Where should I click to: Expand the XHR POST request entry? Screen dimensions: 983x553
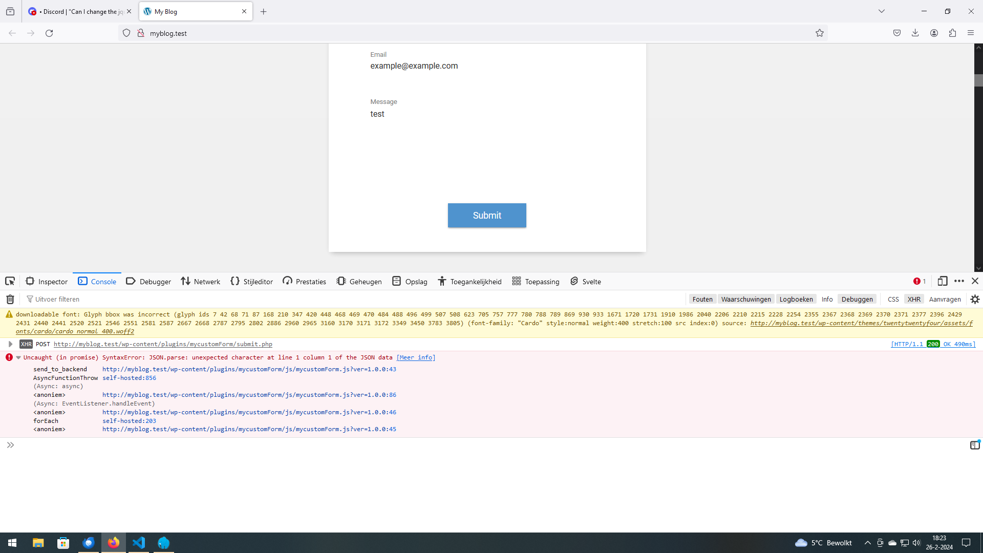coord(10,344)
